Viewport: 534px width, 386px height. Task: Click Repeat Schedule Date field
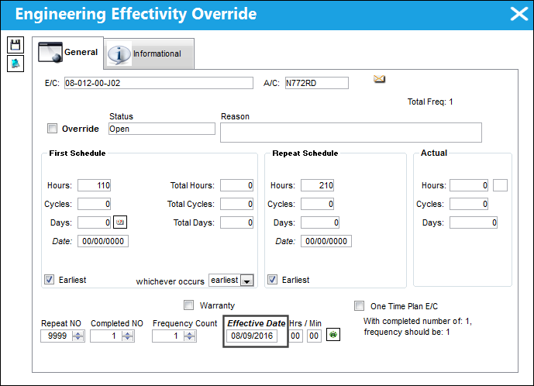click(326, 241)
